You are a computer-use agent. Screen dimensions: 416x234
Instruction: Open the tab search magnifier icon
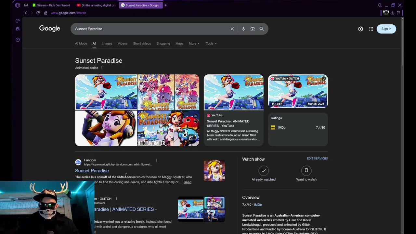click(380, 5)
